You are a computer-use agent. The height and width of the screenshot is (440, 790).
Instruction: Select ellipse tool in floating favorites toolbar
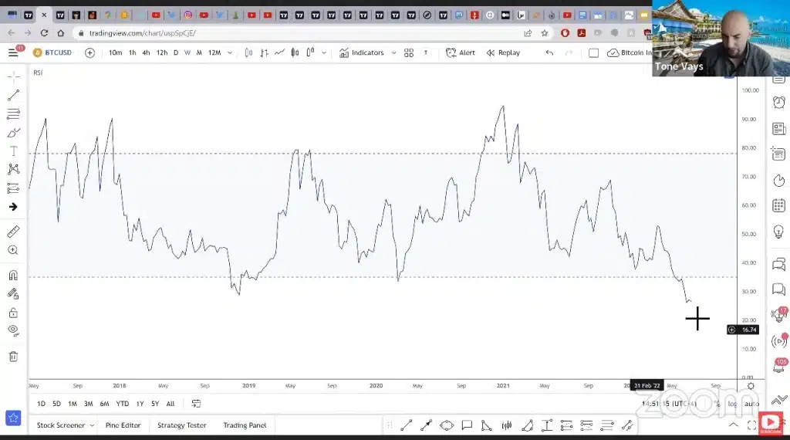tap(447, 425)
